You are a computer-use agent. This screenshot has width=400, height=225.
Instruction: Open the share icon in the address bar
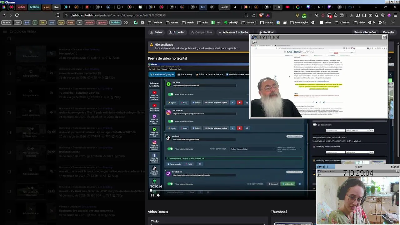tap(253, 15)
